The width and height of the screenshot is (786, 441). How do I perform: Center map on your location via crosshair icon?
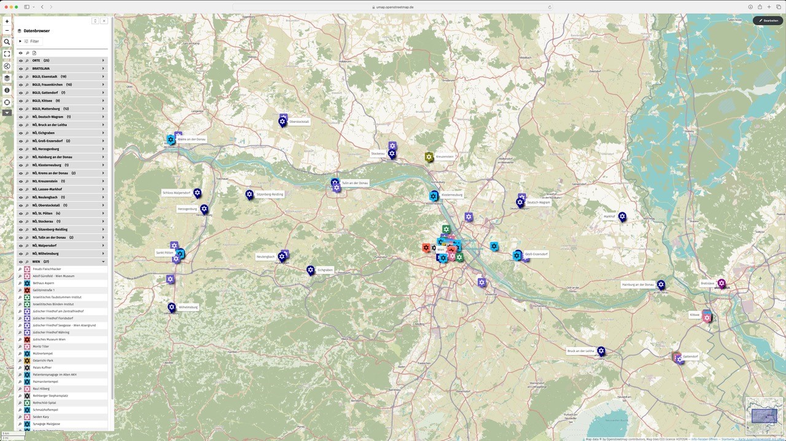pos(7,102)
